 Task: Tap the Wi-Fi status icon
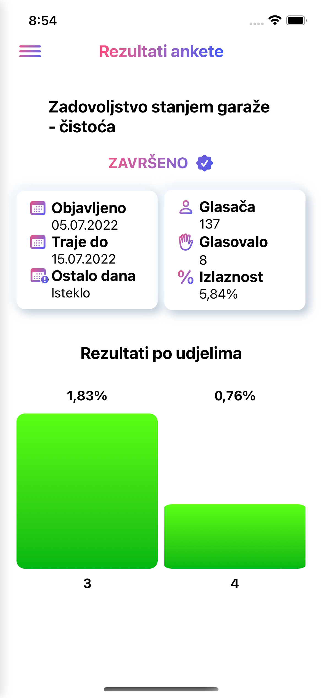[275, 20]
